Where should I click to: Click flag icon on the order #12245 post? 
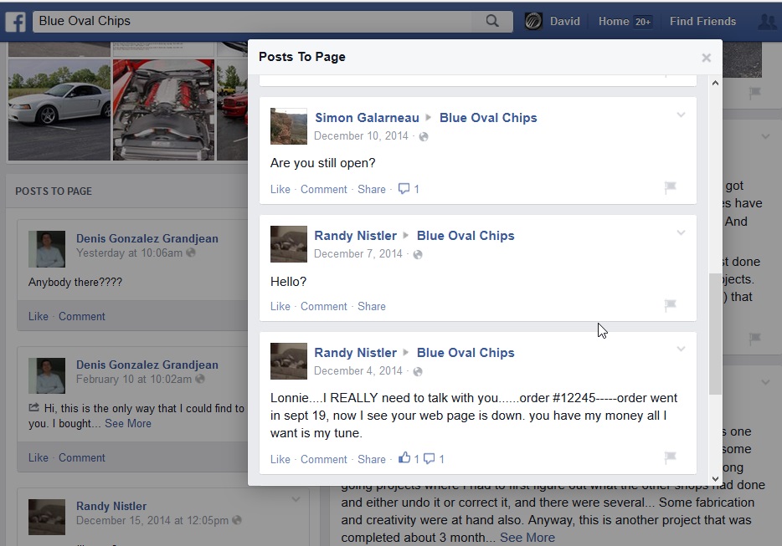click(x=671, y=457)
